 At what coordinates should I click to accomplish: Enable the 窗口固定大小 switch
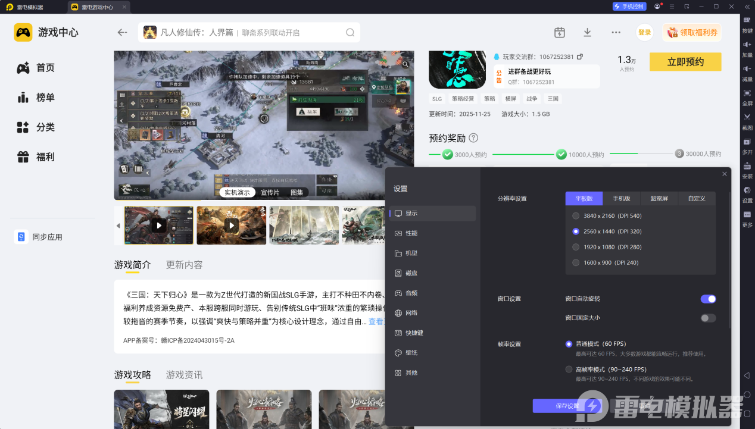[708, 318]
